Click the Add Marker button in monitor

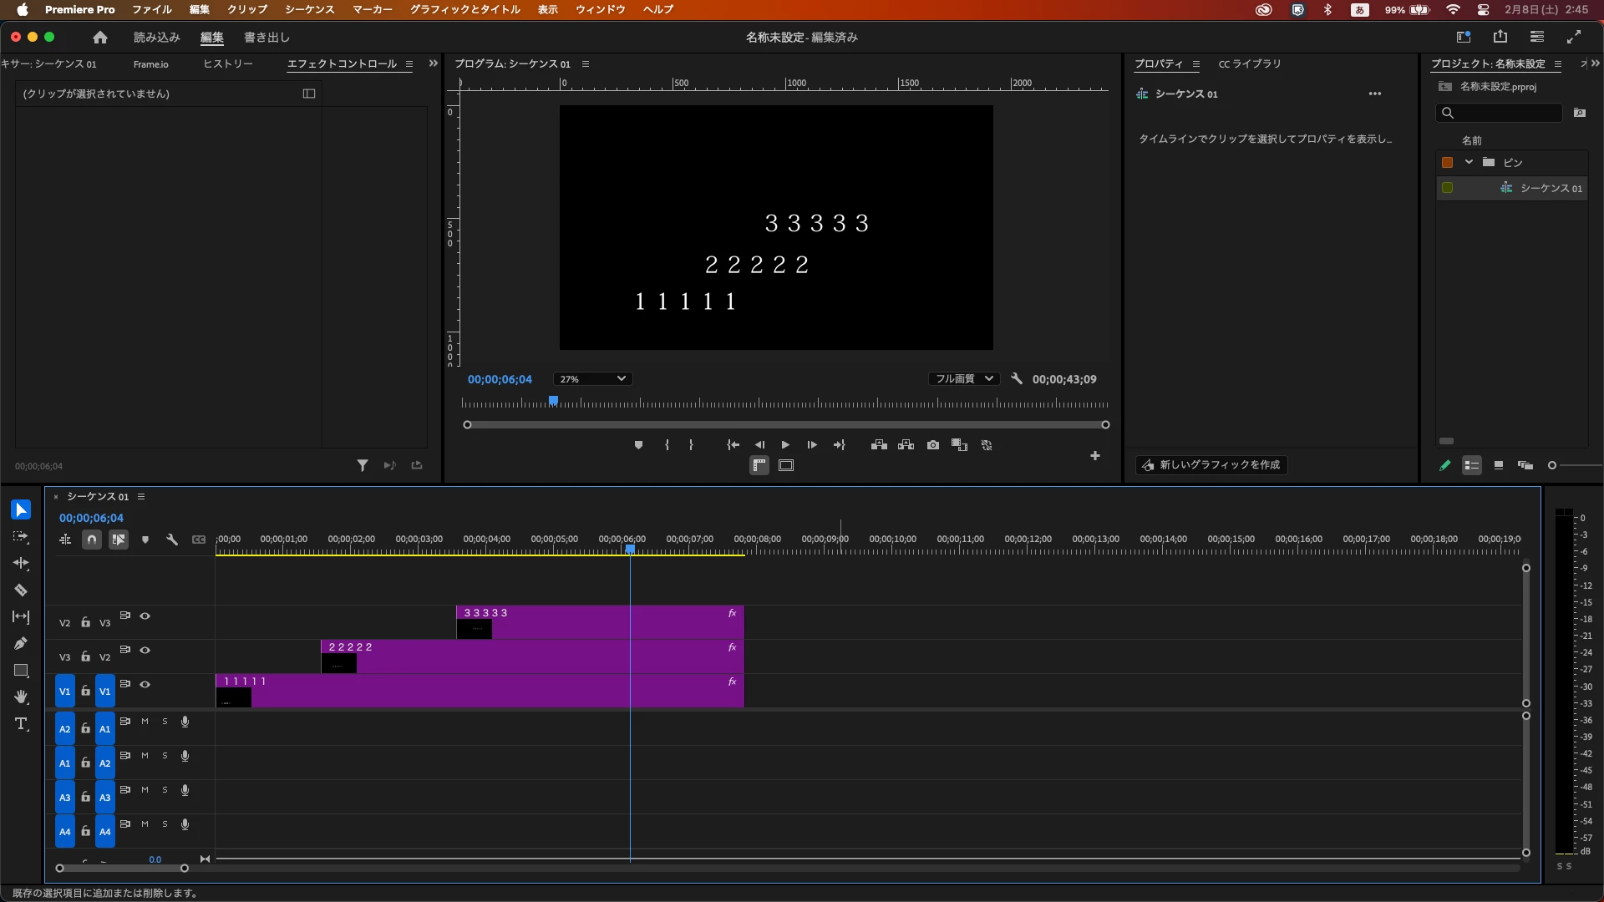coord(638,445)
